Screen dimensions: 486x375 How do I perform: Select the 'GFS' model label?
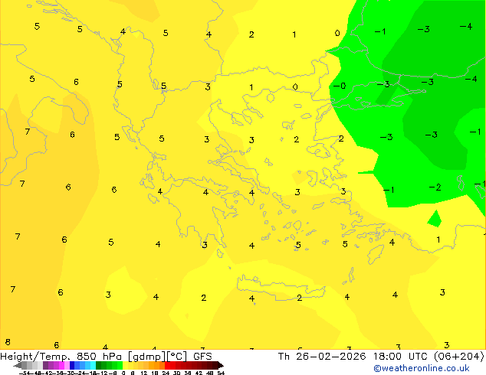[x=202, y=357]
